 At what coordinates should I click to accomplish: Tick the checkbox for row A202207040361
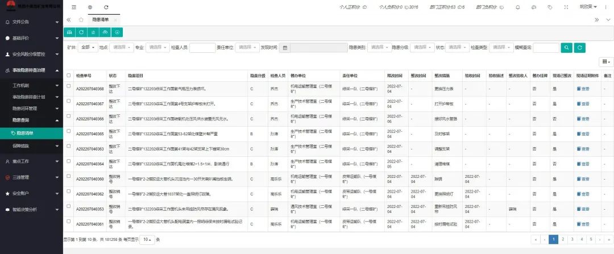click(x=69, y=224)
